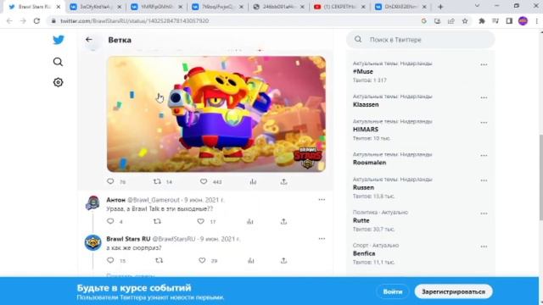Image resolution: width=543 pixels, height=305 pixels.
Task: Open the Антон username link
Action: [115, 200]
